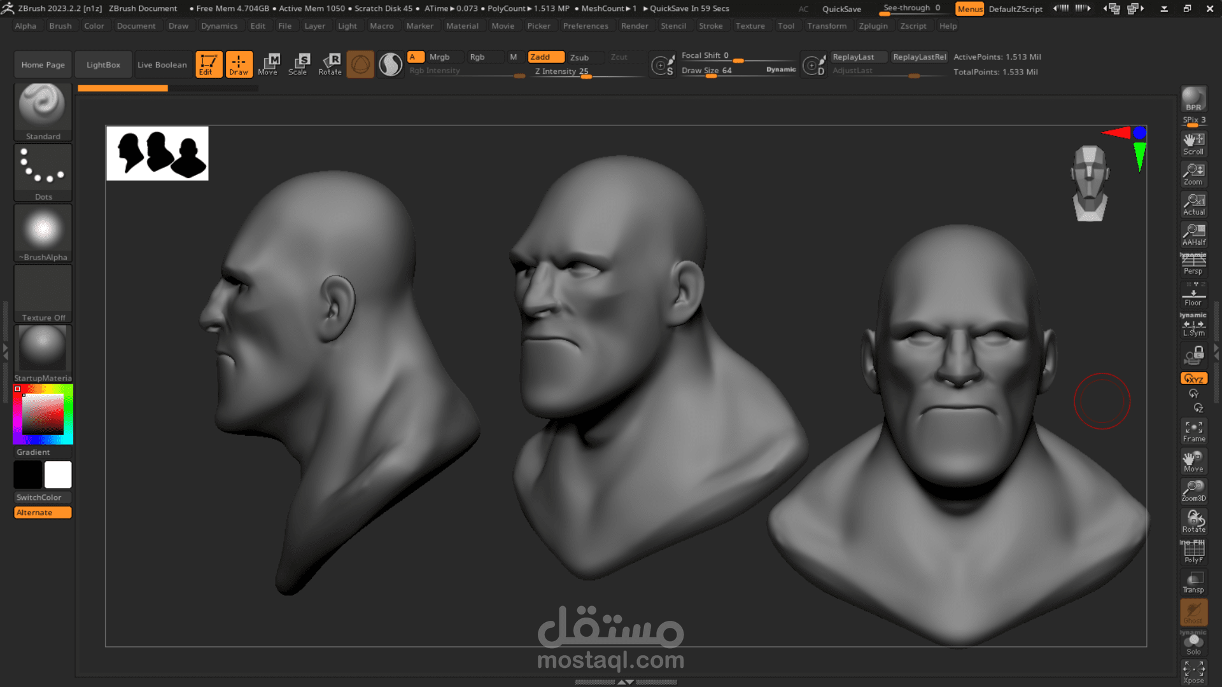Click the LightBox button

tap(103, 65)
